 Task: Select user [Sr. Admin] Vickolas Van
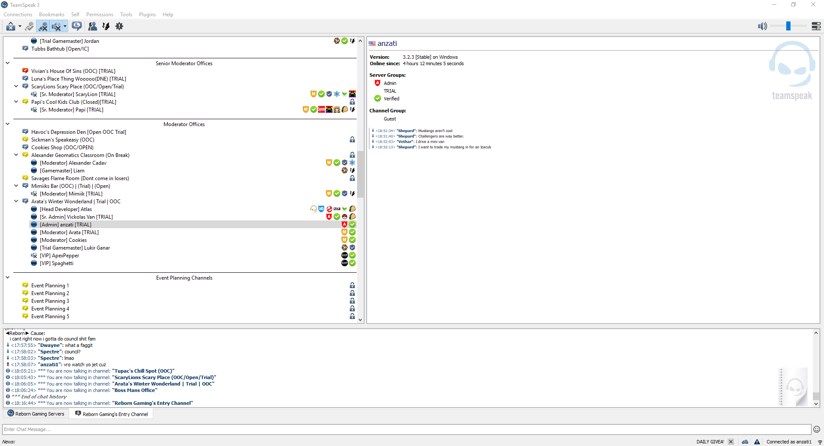point(76,217)
